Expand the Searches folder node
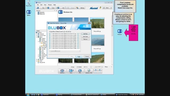This screenshot has width=170, height=96. [39, 57]
